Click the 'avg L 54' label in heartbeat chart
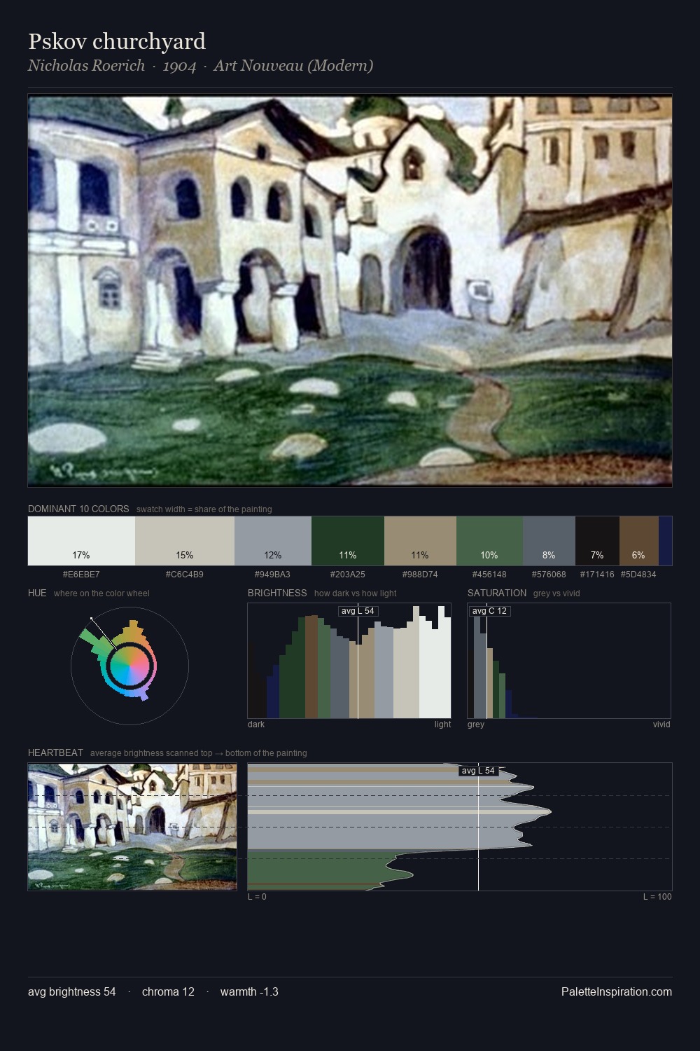Viewport: 700px width, 1051px height. pyautogui.click(x=478, y=771)
